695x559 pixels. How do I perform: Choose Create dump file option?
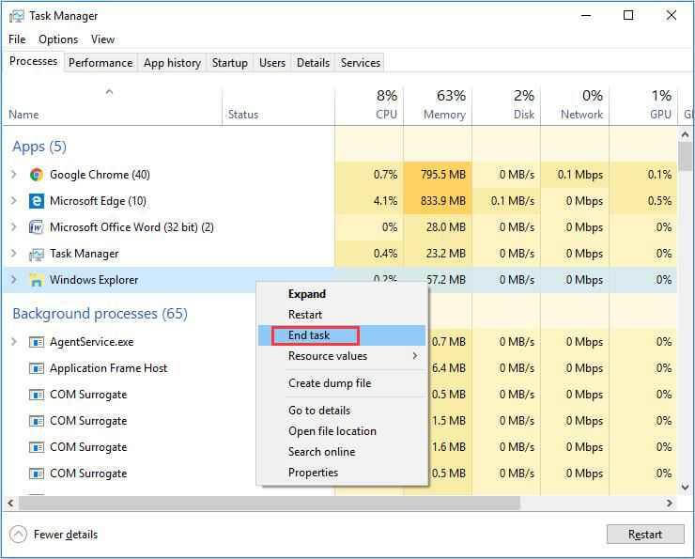point(343,383)
